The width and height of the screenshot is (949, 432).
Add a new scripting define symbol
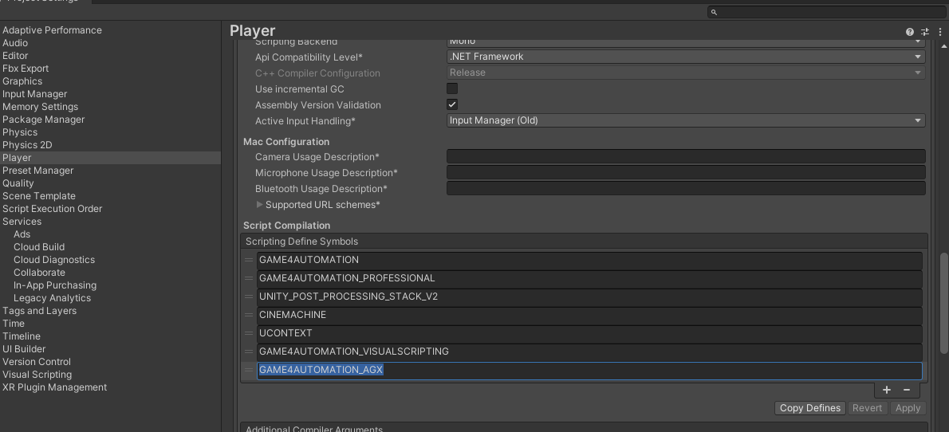pyautogui.click(x=887, y=390)
